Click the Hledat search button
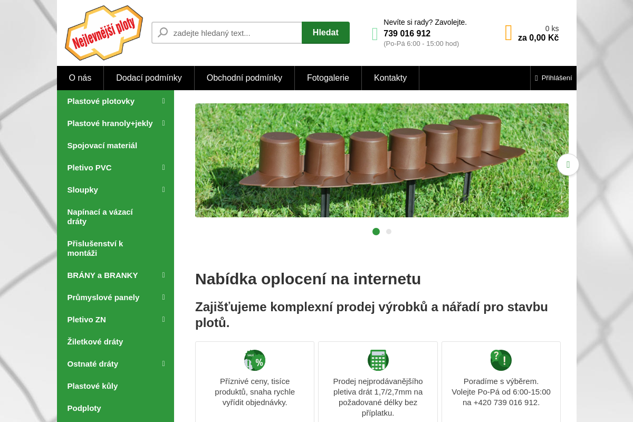 (x=325, y=32)
